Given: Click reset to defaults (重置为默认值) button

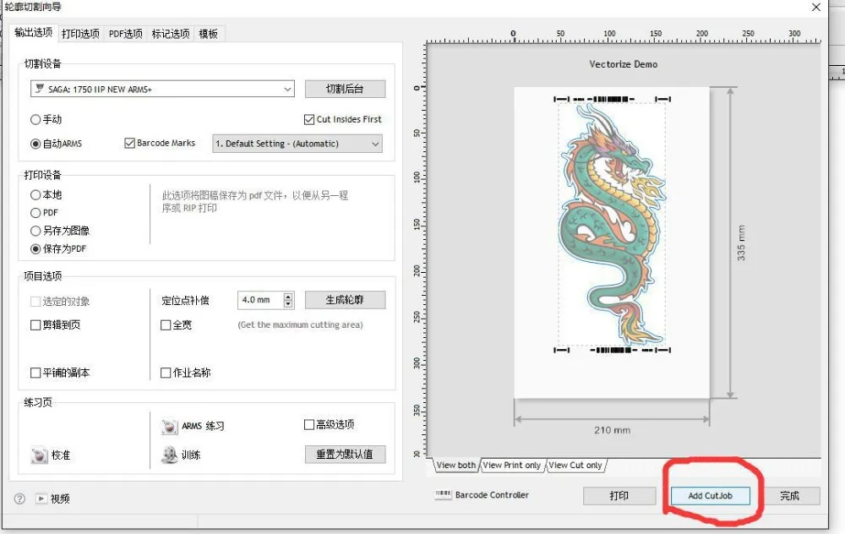Looking at the screenshot, I should [345, 455].
